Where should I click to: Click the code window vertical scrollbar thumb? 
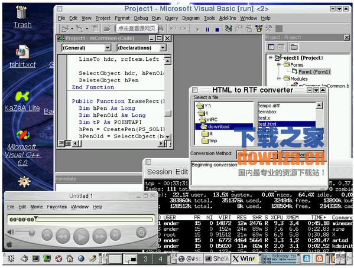point(167,113)
